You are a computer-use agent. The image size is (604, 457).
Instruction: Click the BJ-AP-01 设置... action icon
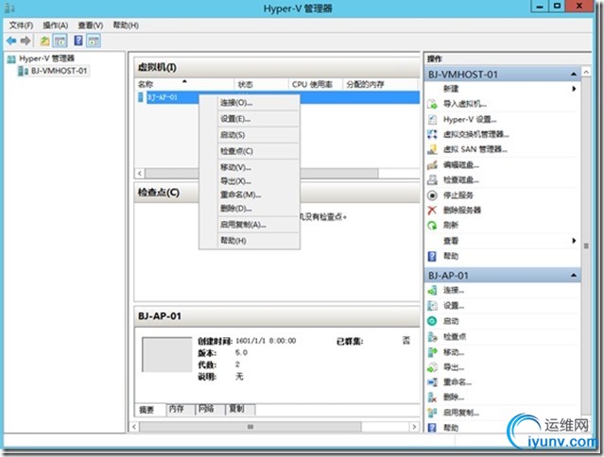432,306
